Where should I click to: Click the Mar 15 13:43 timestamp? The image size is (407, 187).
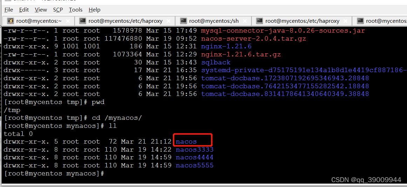point(172,62)
